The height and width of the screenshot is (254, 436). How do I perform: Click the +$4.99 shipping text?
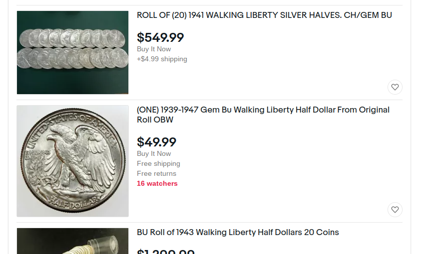[x=162, y=59]
